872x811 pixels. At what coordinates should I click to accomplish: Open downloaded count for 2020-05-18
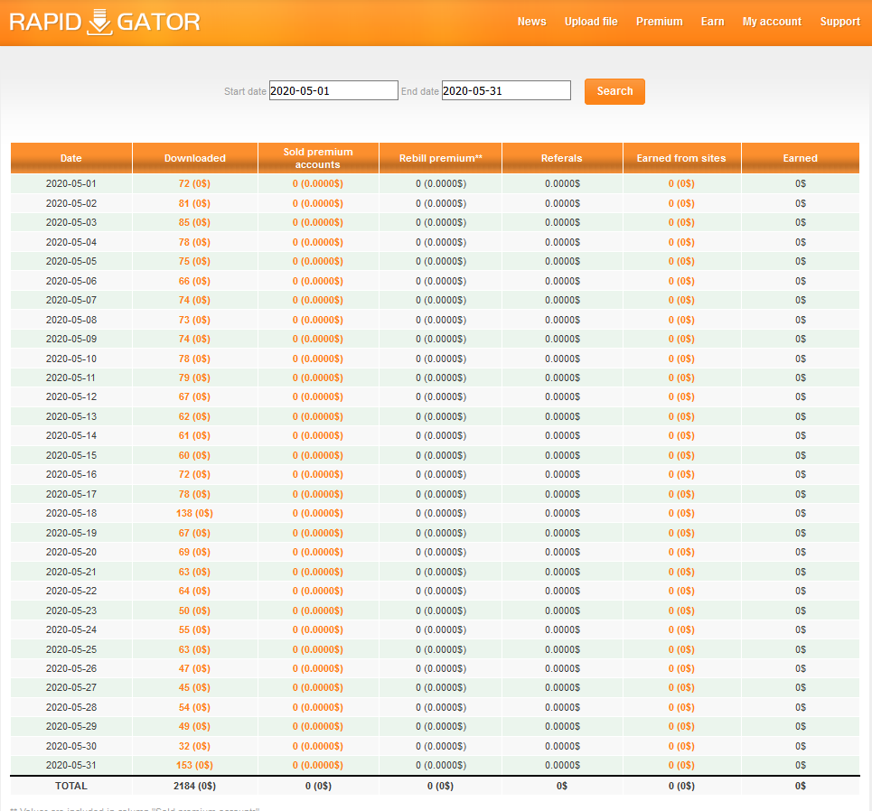coord(194,513)
